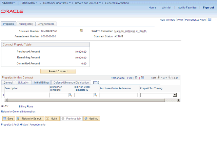Click Find link in prepaids grid
Screen dimensions: 217x163
pos(130,78)
